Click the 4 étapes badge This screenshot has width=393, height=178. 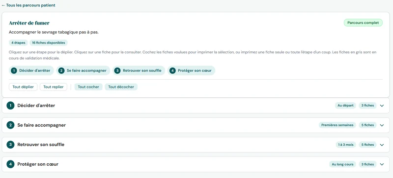[x=18, y=43]
